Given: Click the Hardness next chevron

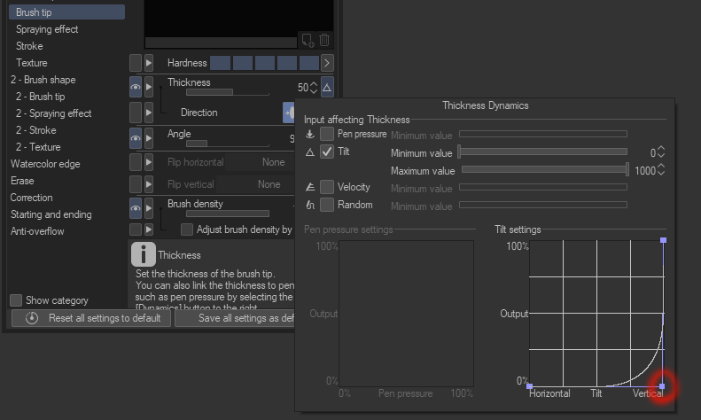Looking at the screenshot, I should [x=327, y=63].
